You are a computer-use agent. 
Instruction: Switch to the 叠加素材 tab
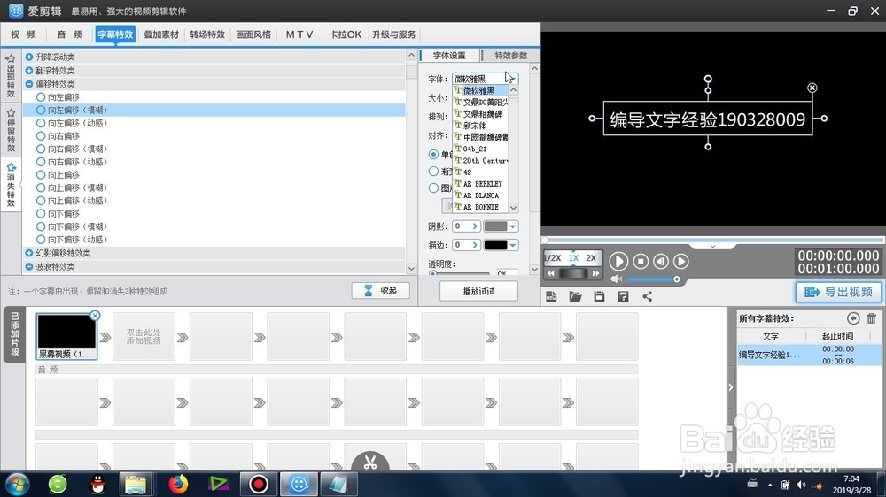pos(161,34)
